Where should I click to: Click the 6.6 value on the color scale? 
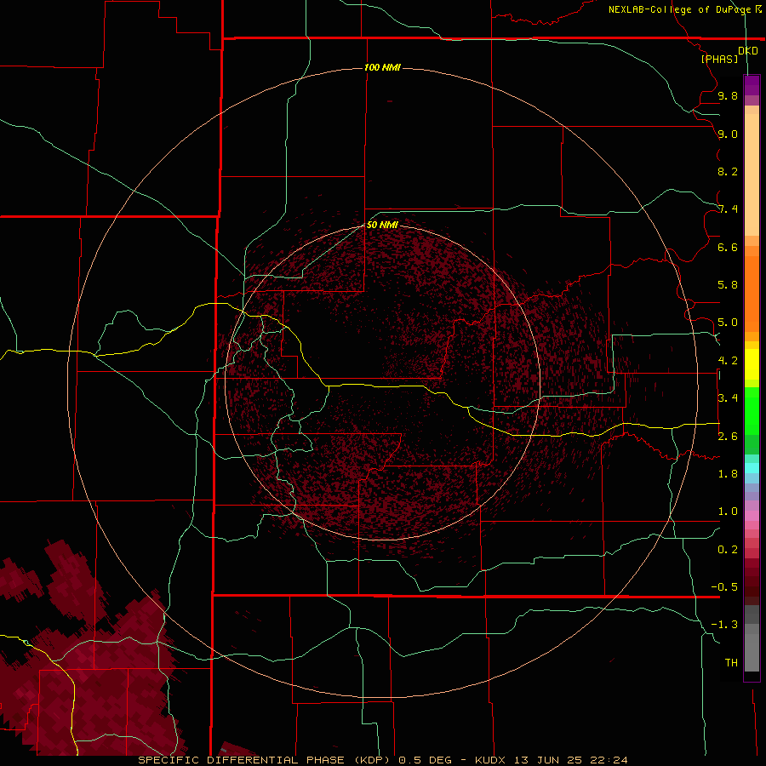(x=728, y=247)
